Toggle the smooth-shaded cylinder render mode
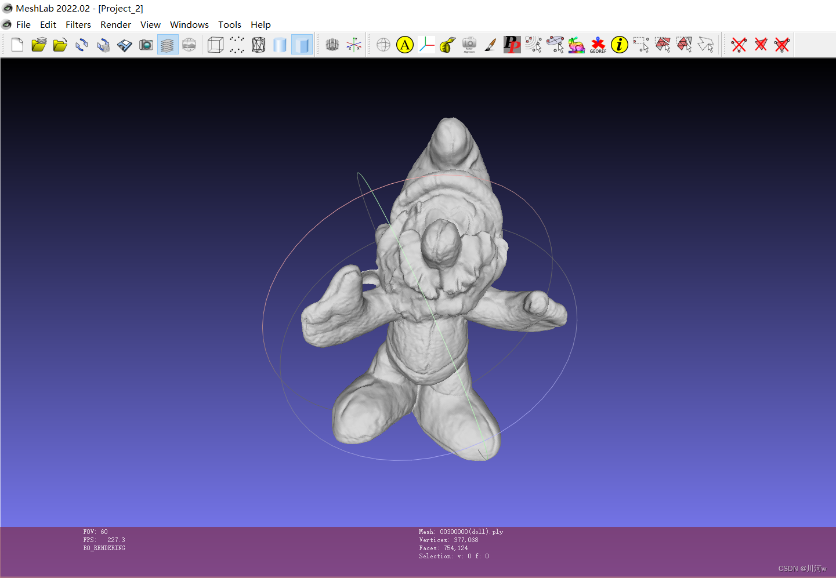836x578 pixels. (x=280, y=45)
